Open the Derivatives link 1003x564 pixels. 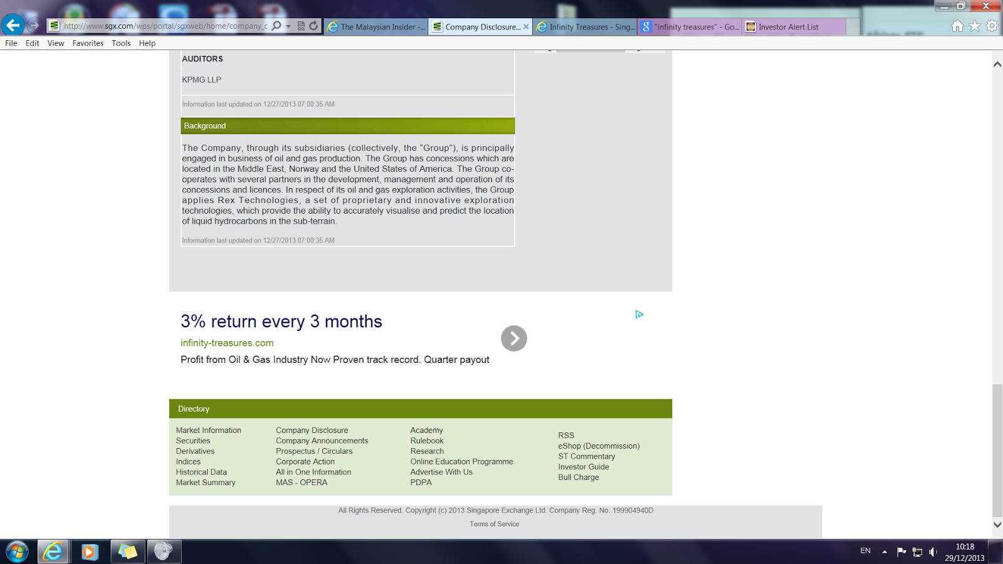[195, 451]
